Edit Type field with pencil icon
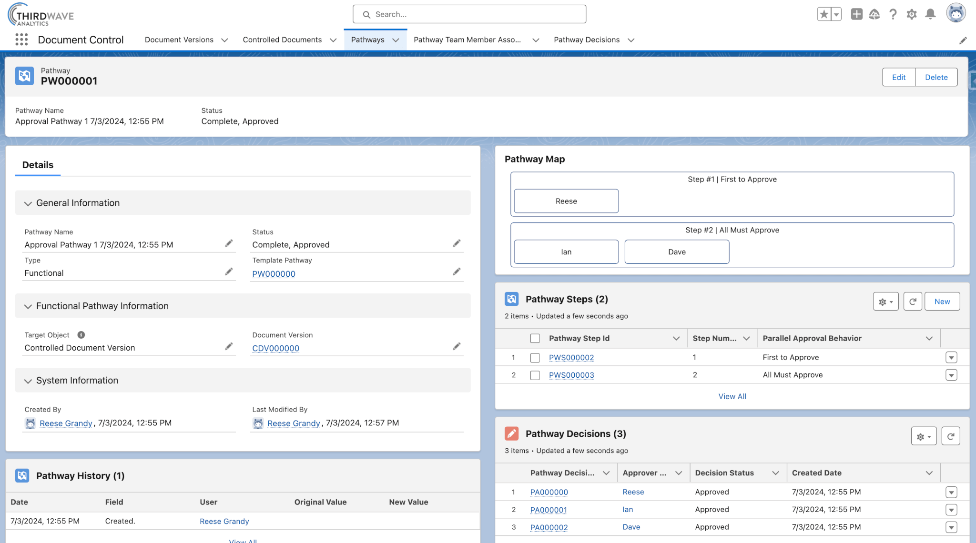976x543 pixels. coord(229,271)
